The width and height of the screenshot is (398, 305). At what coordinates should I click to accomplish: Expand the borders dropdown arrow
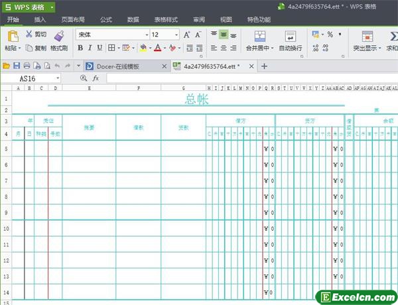[x=119, y=48]
